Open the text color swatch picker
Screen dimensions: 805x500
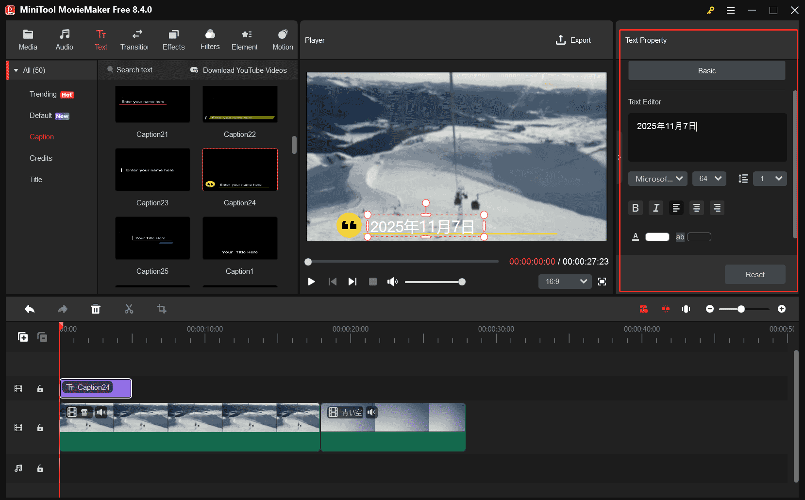tap(657, 236)
